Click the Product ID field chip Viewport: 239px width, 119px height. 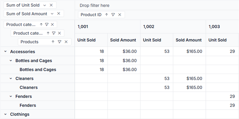pyautogui.click(x=101, y=15)
